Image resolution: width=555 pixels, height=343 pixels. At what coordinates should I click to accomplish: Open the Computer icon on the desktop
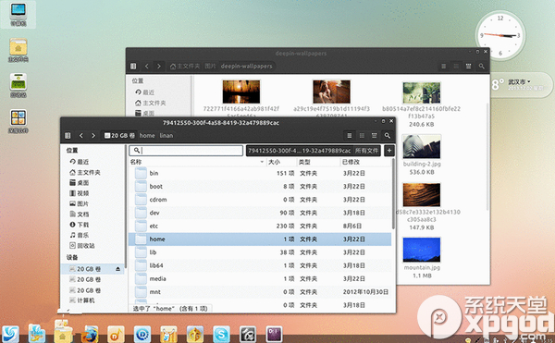point(18,14)
